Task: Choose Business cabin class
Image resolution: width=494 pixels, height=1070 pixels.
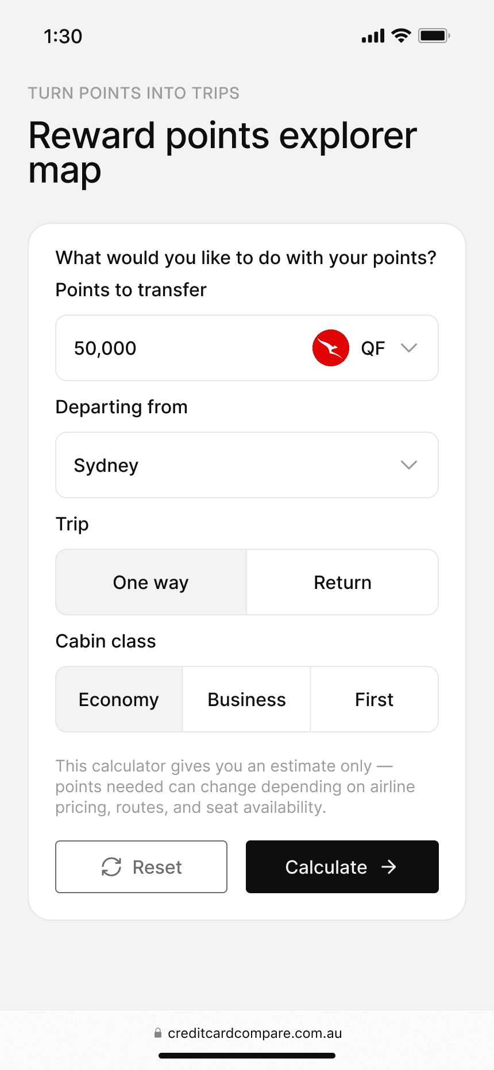Action: coord(246,699)
